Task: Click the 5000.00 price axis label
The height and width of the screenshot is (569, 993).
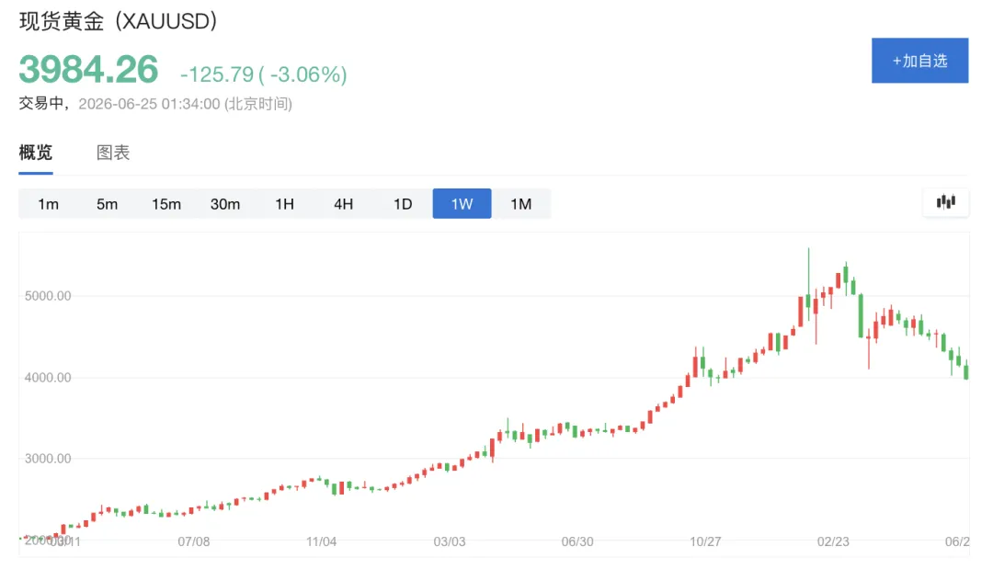Action: [48, 296]
